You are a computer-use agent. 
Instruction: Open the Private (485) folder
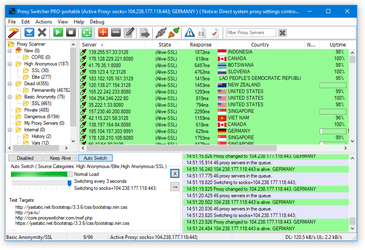click(x=37, y=110)
